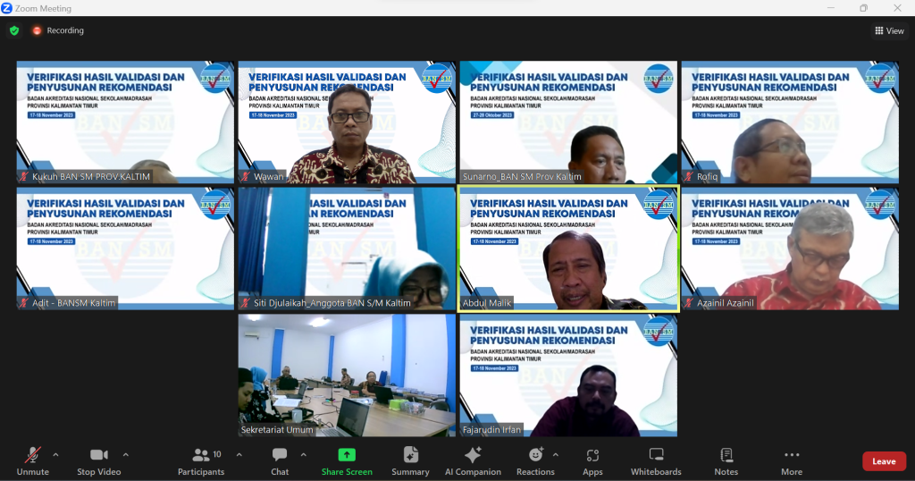Open audio options arrow next to Unmute
915x481 pixels.
pyautogui.click(x=55, y=455)
